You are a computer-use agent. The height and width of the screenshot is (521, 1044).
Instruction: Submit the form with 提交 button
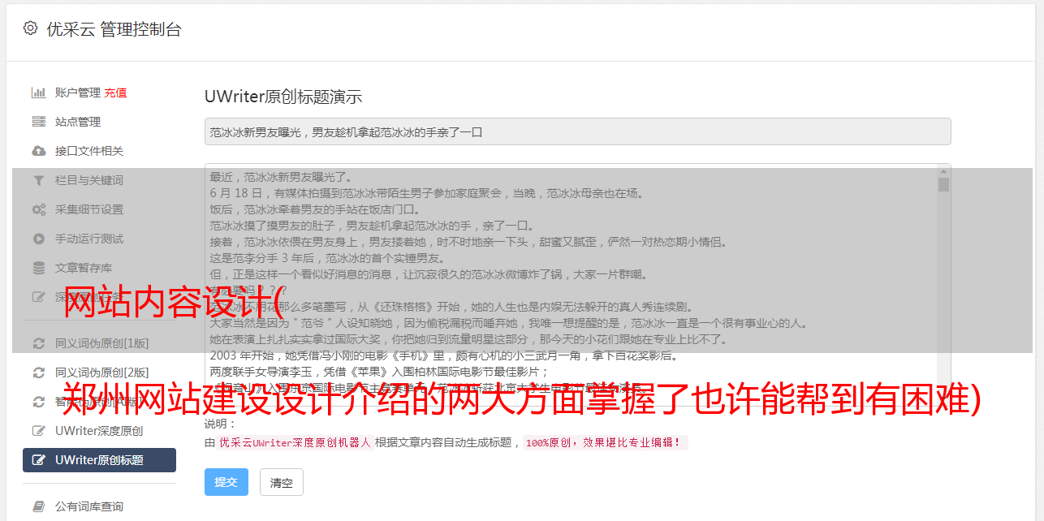pyautogui.click(x=226, y=482)
